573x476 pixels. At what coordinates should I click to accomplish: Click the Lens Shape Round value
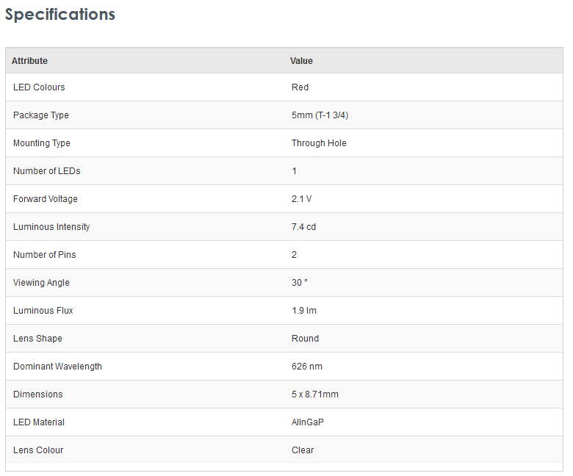click(x=305, y=339)
